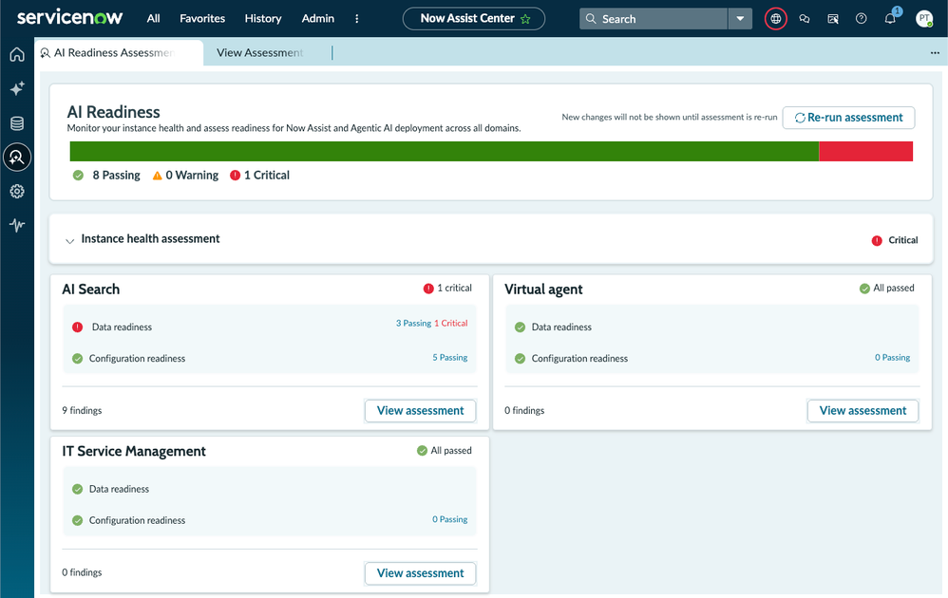Click the red critical segment of readiness bar

865,152
